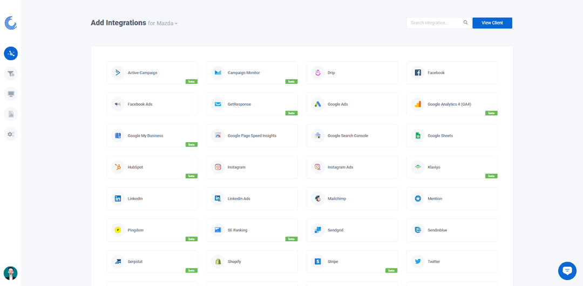Click the Mention star icon
The height and width of the screenshot is (286, 583).
[418, 199]
